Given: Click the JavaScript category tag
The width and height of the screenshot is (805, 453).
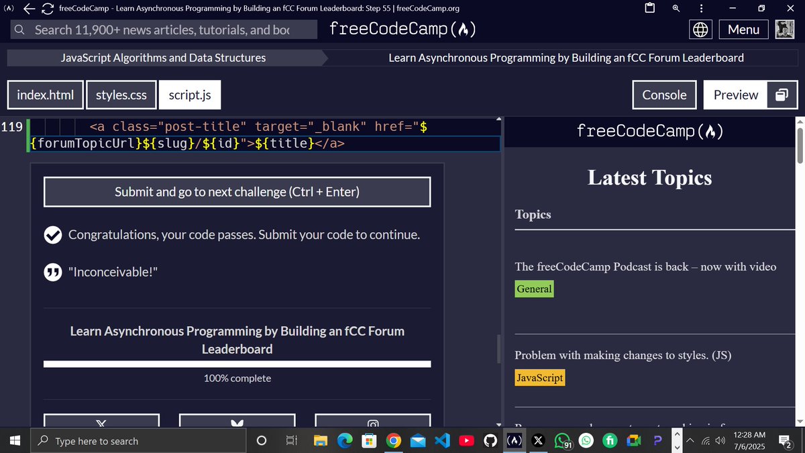Looking at the screenshot, I should (539, 378).
